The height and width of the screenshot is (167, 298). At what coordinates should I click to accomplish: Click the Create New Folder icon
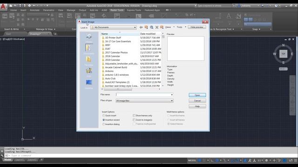coord(162,27)
